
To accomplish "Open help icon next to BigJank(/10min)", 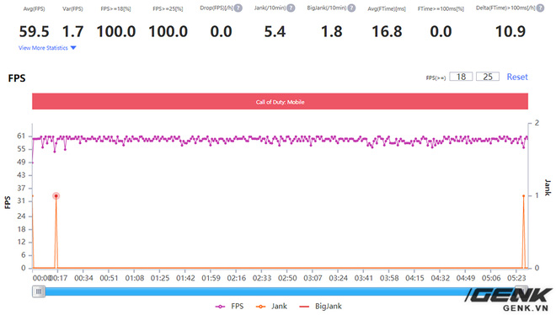I will [351, 8].
